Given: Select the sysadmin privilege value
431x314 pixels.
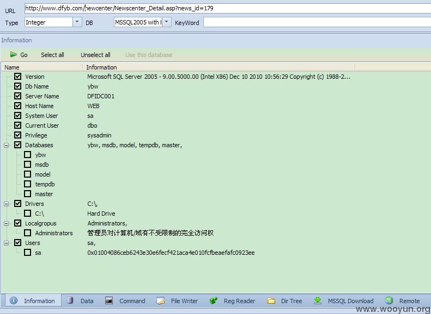Looking at the screenshot, I should tap(99, 135).
